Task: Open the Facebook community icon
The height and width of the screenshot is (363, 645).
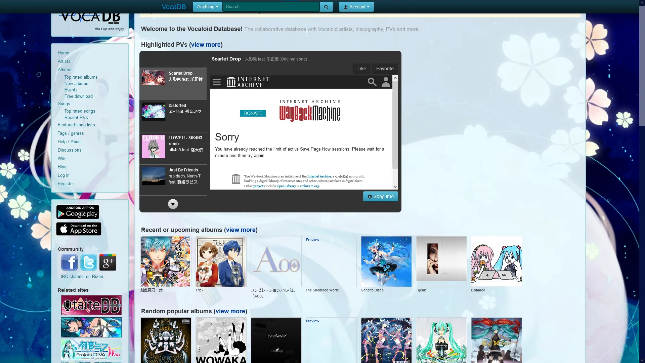Action: [x=70, y=262]
